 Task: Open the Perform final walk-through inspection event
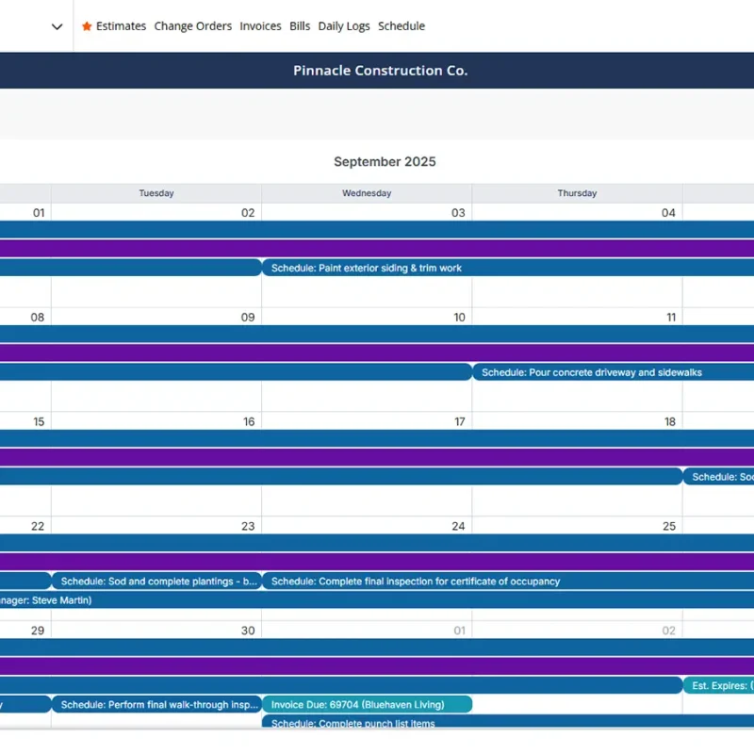click(156, 704)
